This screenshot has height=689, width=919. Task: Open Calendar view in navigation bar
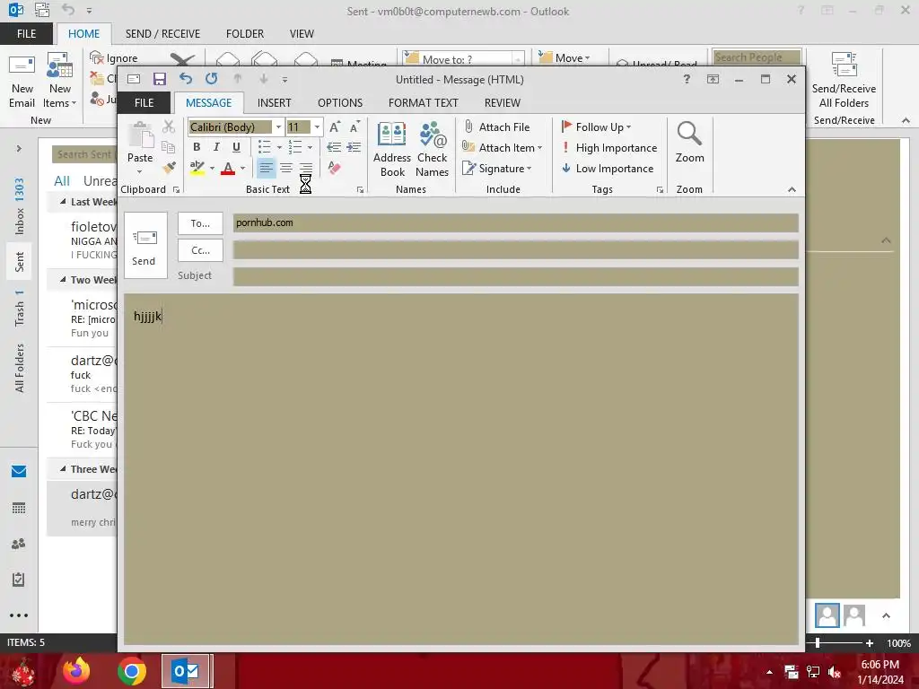19,508
